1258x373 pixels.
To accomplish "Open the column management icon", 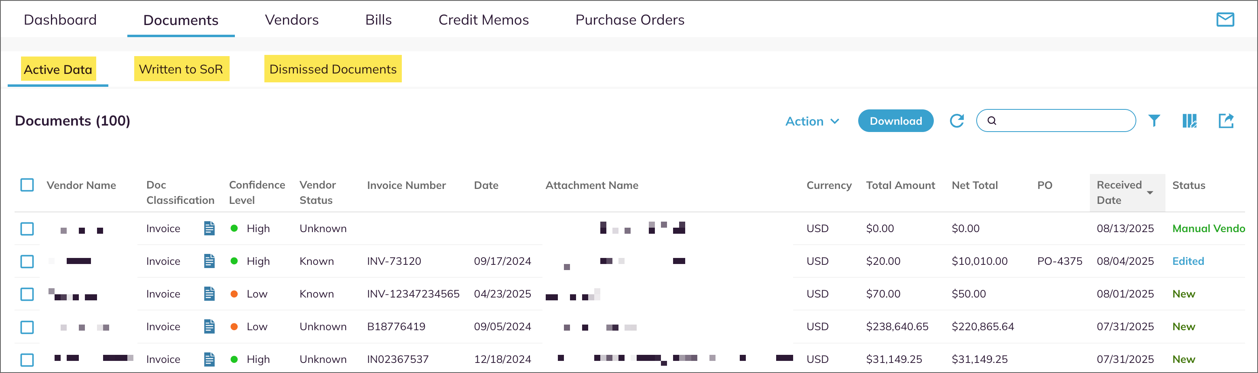I will pos(1190,120).
